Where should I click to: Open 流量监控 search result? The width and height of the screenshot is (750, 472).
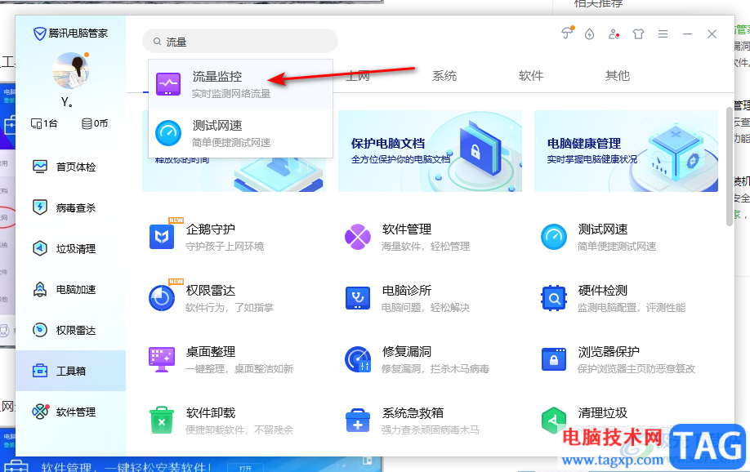[x=240, y=84]
